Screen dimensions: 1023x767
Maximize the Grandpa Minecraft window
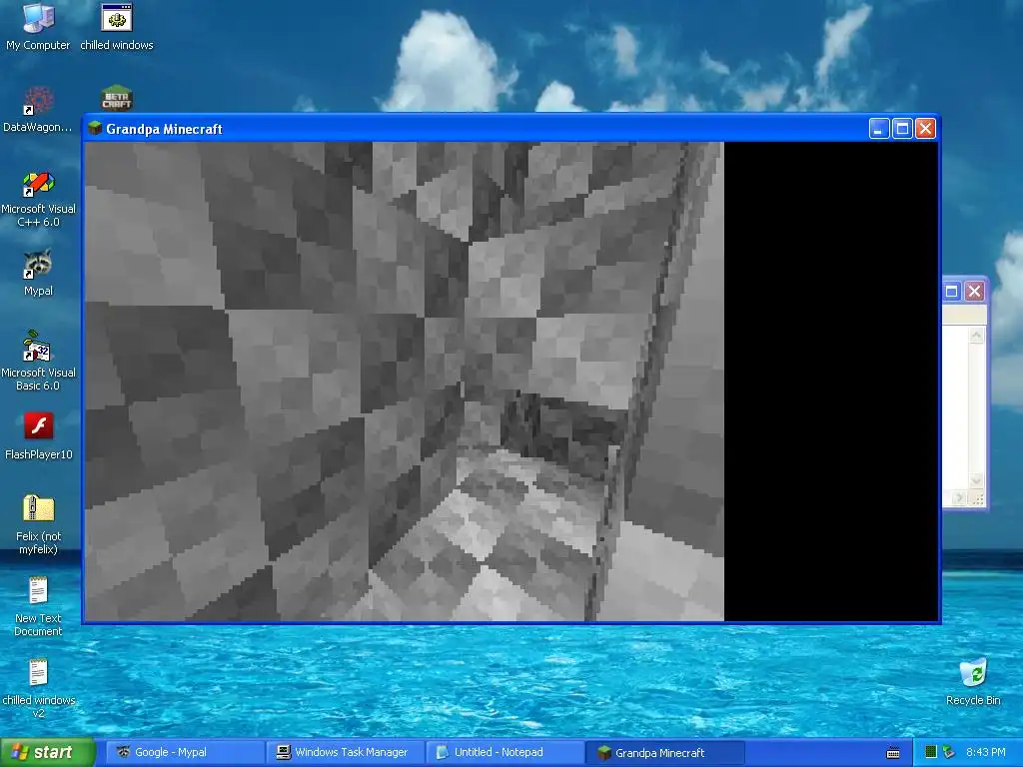[902, 129]
